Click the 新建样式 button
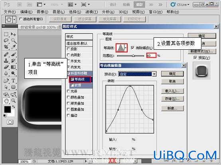The image size is (221, 165). [x=202, y=51]
